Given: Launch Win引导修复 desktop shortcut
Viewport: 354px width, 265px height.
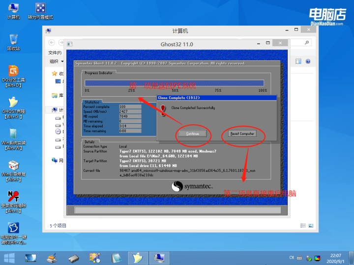Looking at the screenshot, I should (13, 171).
